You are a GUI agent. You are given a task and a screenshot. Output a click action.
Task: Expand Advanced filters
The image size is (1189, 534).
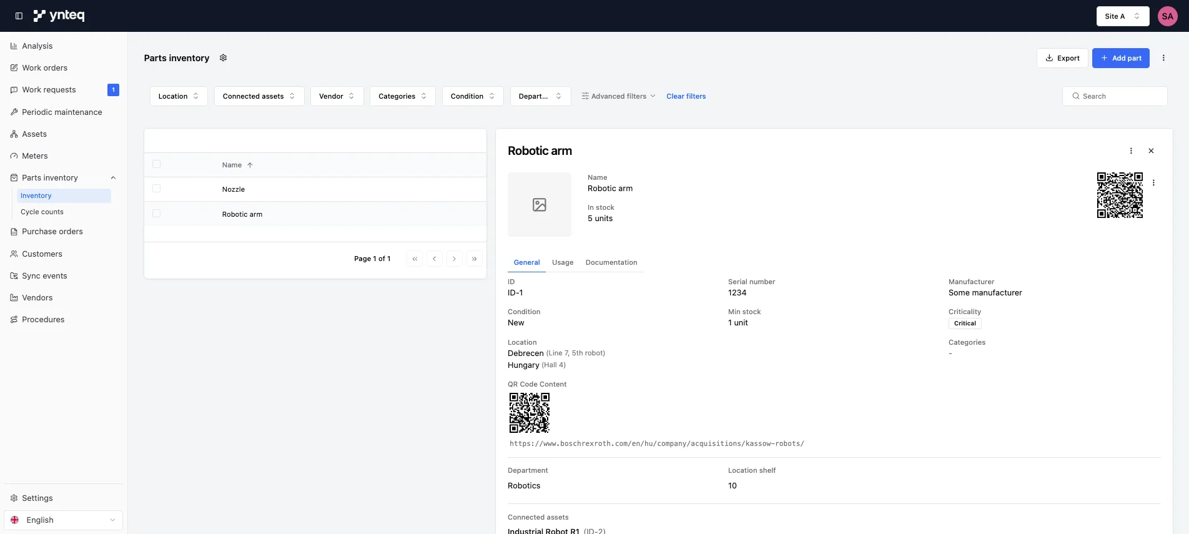click(x=618, y=96)
